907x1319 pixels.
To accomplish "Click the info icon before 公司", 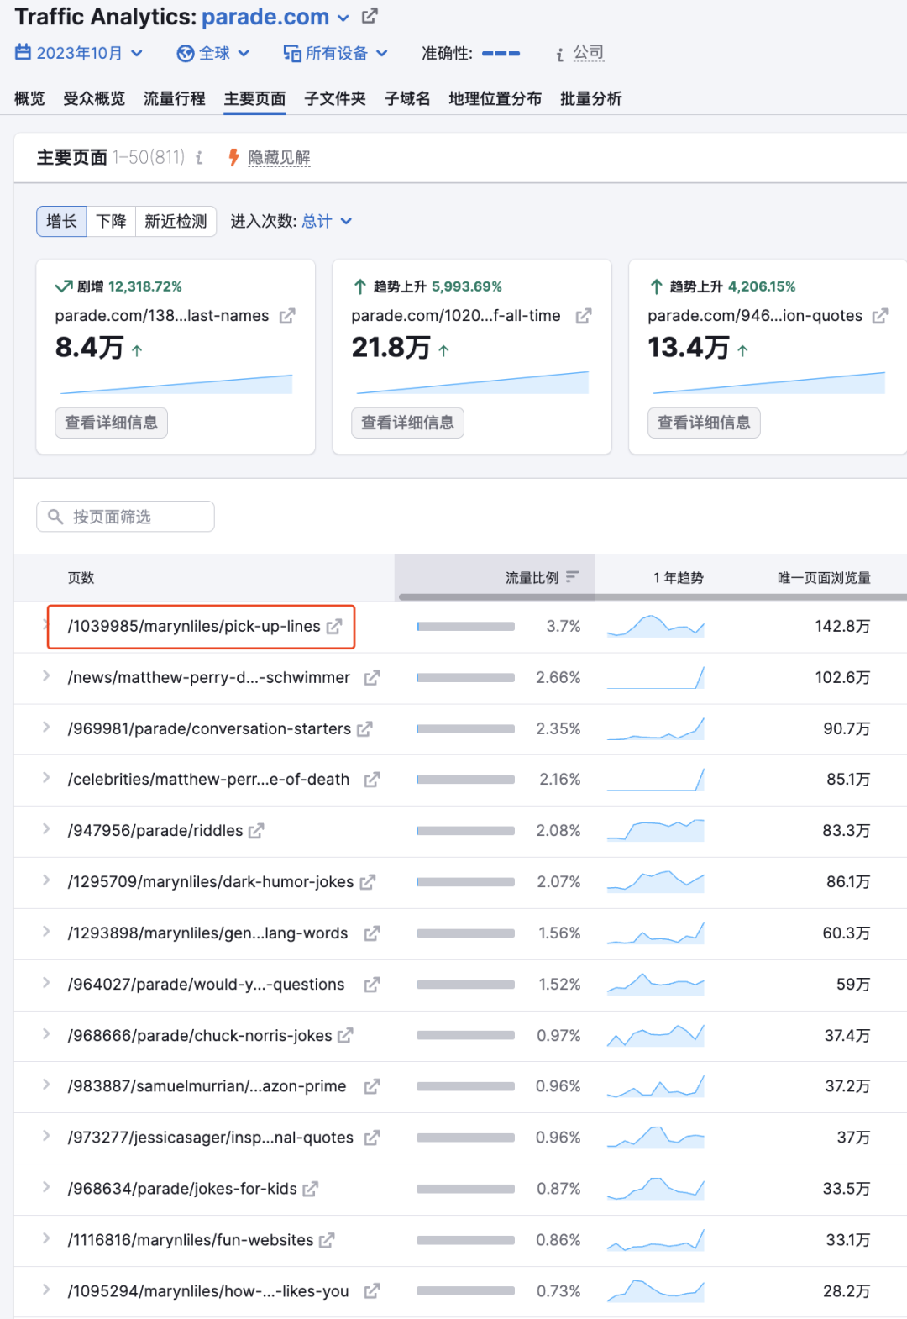I will click(560, 55).
